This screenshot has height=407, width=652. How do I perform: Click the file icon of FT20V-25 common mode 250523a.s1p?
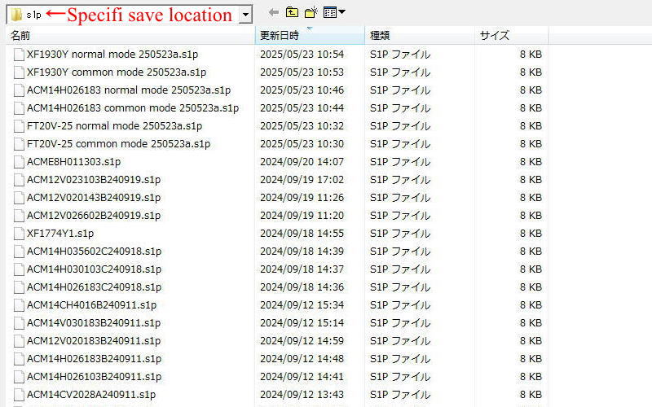click(19, 144)
